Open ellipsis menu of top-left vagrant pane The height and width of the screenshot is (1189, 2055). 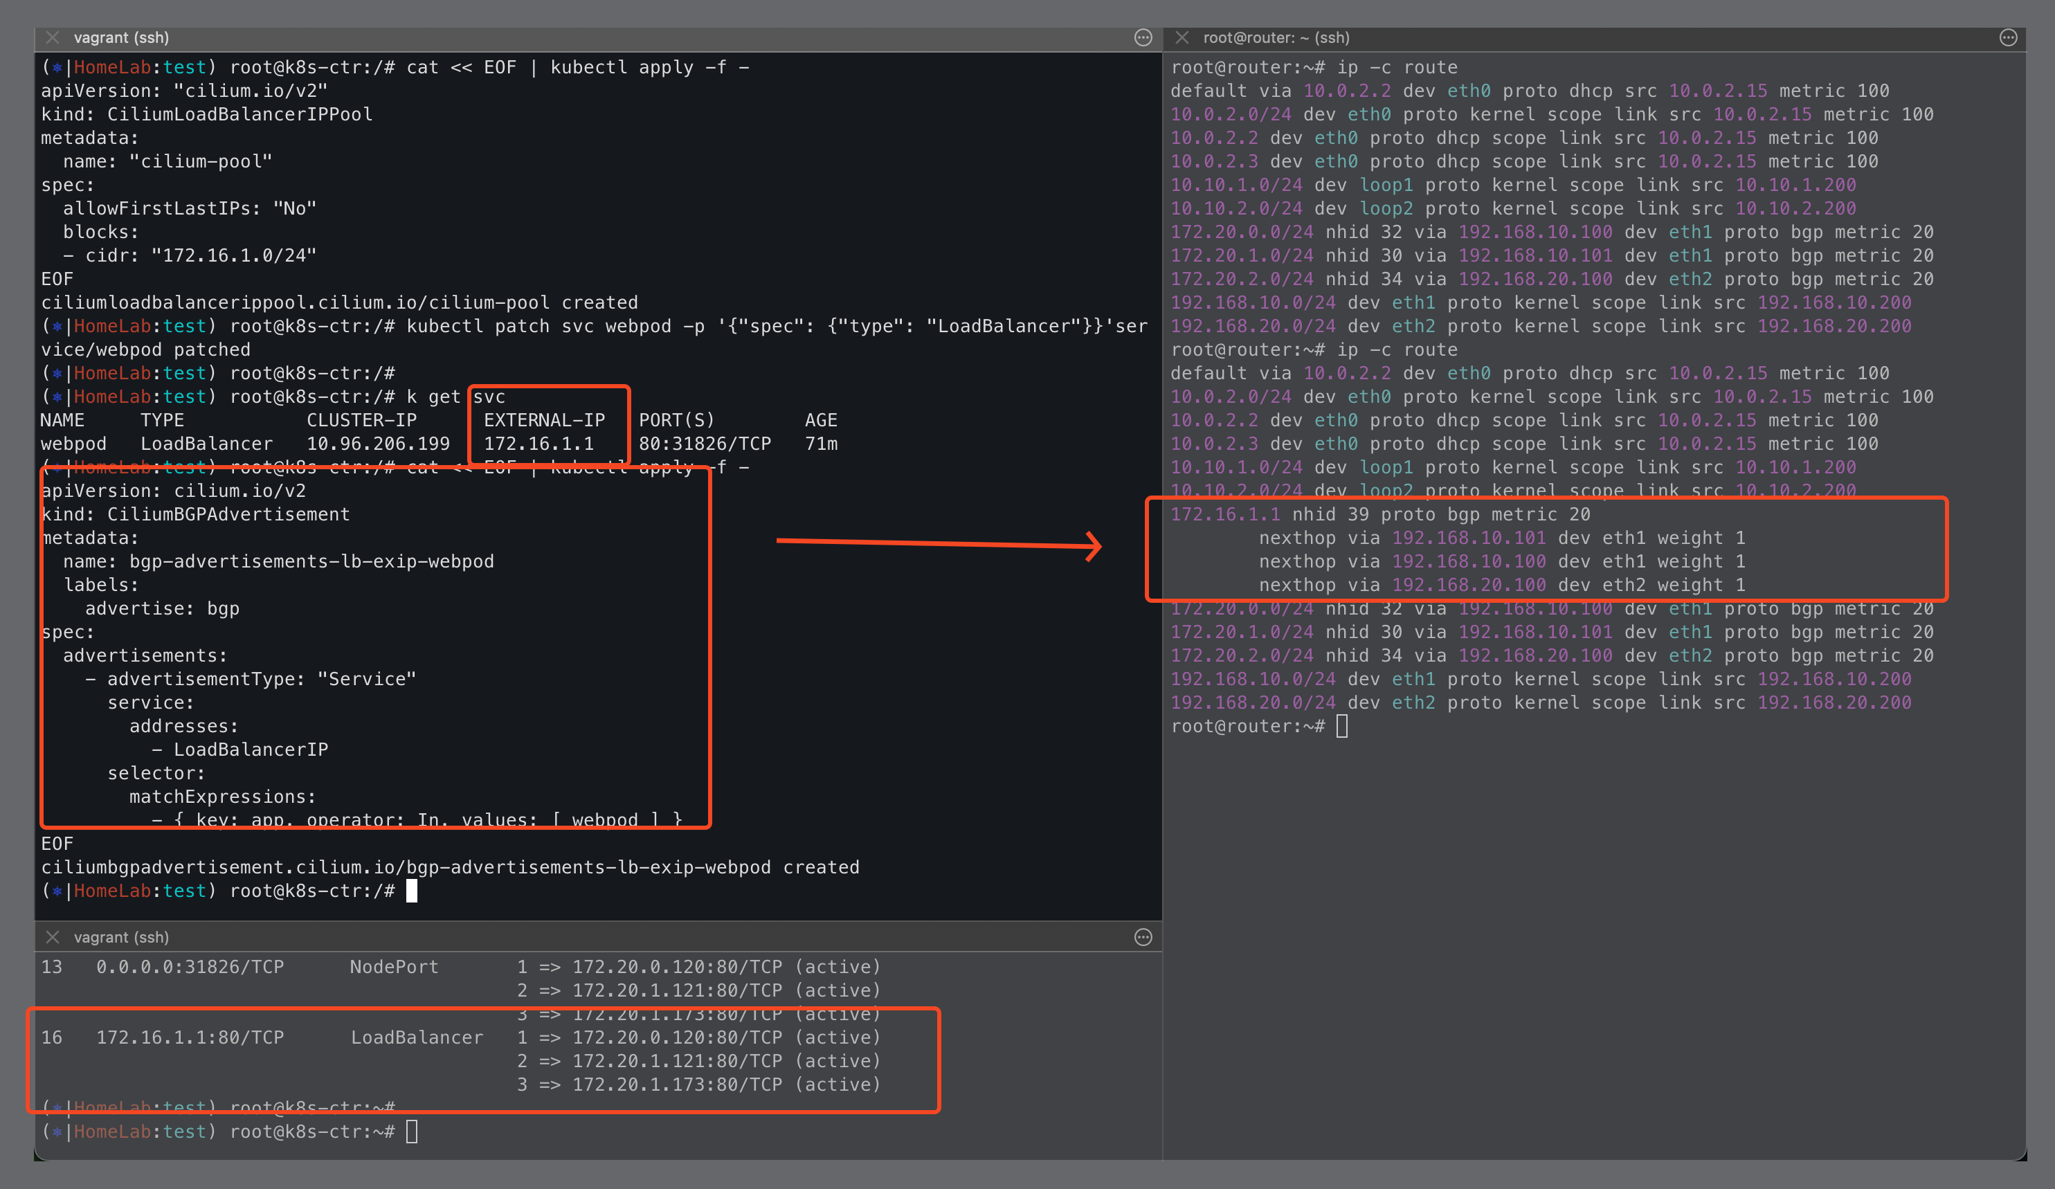(1143, 37)
